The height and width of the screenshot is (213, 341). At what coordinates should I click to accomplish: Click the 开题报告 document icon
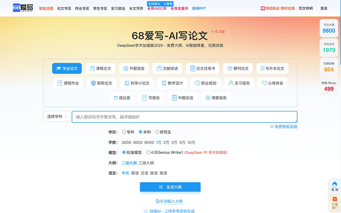click(x=126, y=68)
